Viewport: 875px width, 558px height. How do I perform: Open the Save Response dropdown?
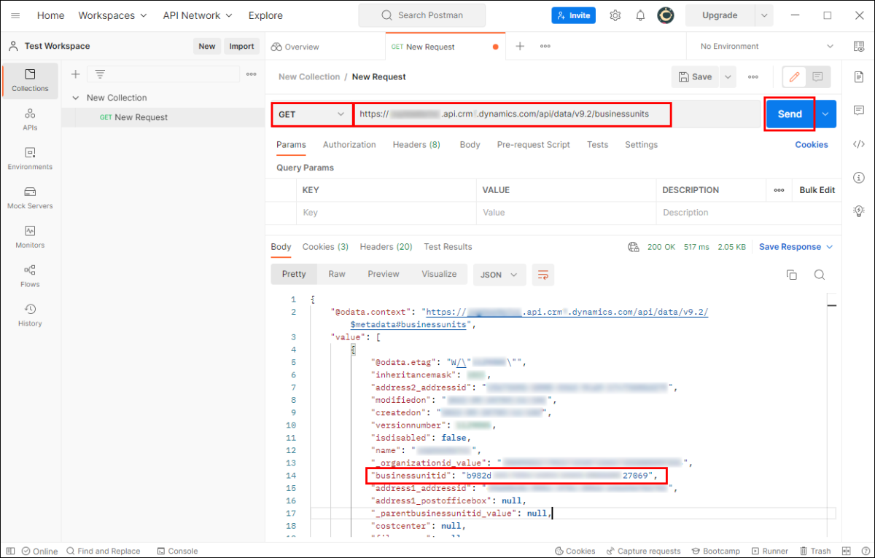coord(796,247)
